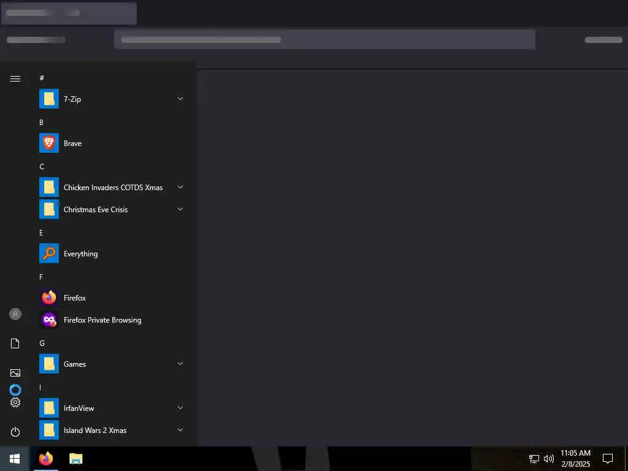This screenshot has height=471, width=628.
Task: Expand the Christmas Eve Crisis chevron
Action: [180, 209]
